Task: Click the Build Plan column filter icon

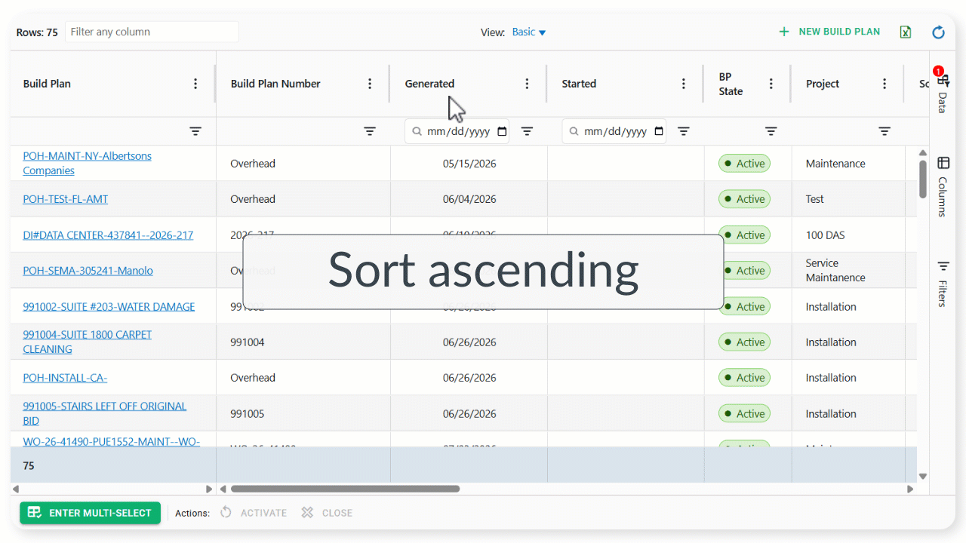Action: (x=195, y=131)
